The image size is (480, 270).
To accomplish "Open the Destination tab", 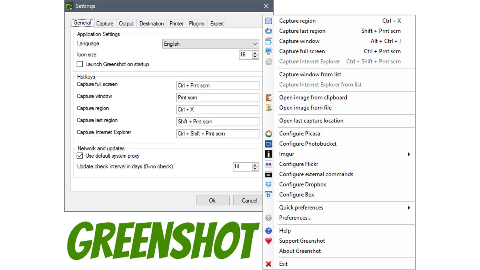I will click(151, 23).
